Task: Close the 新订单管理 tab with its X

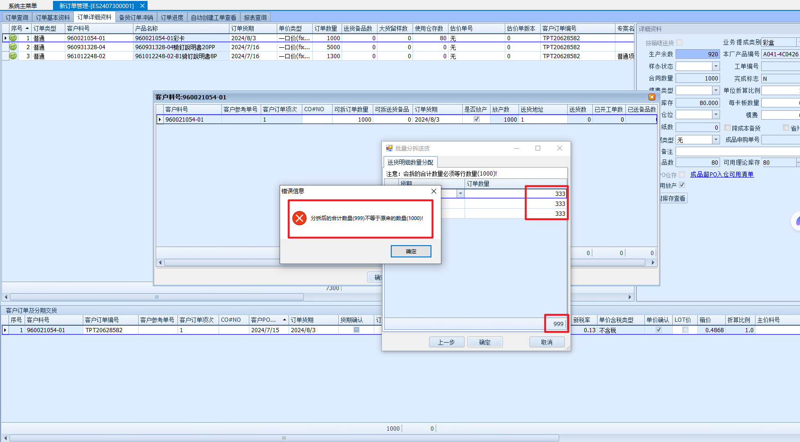Action: pyautogui.click(x=142, y=6)
